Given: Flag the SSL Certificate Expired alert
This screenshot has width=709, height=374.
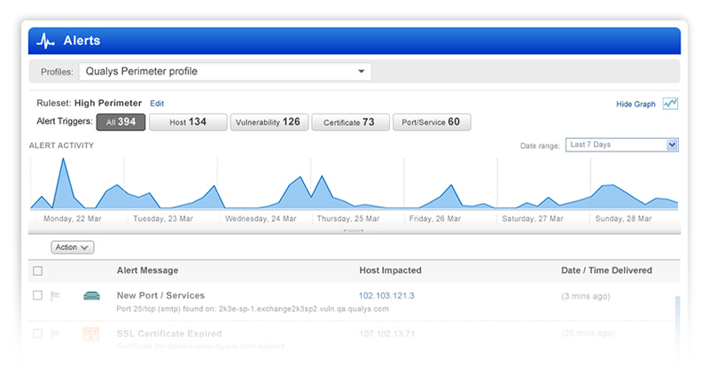Looking at the screenshot, I should click(55, 334).
